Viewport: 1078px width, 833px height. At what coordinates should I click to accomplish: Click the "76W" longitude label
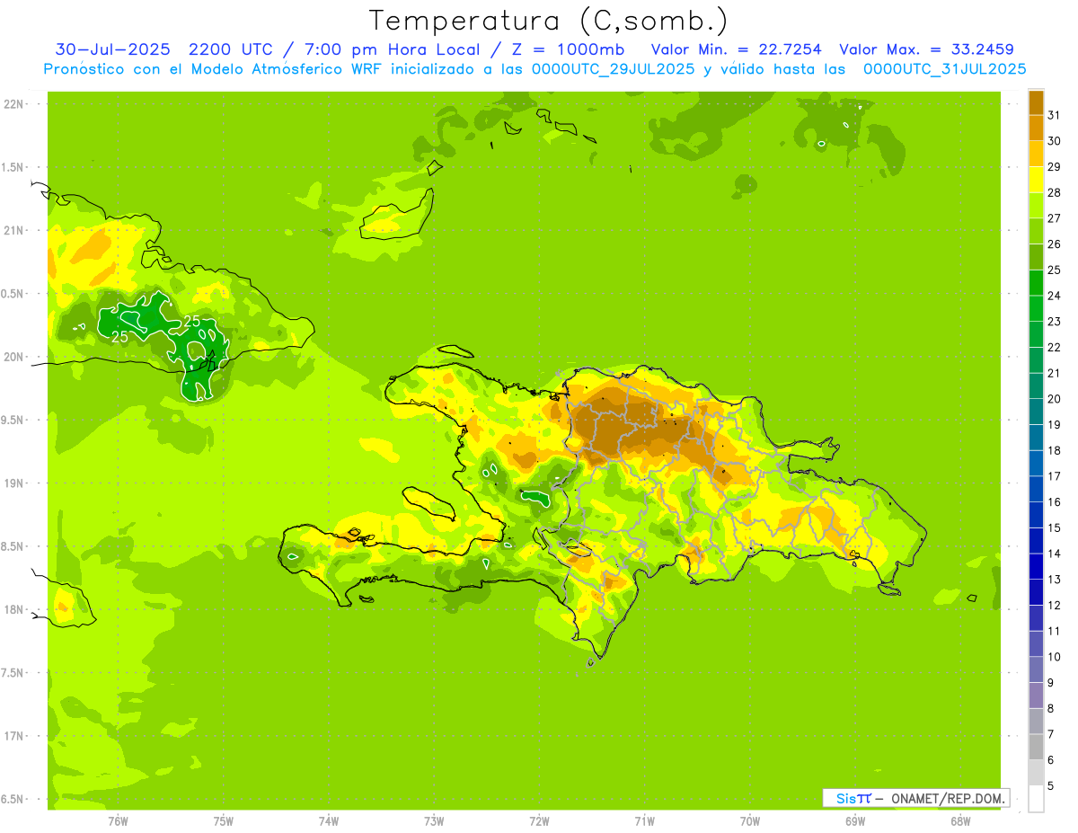[x=118, y=821]
